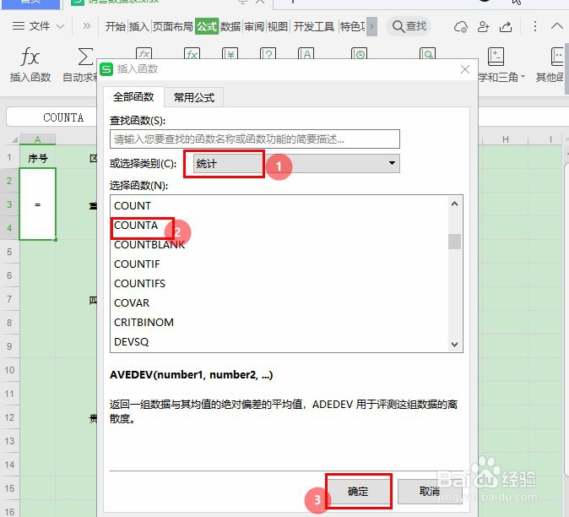The image size is (569, 517).
Task: Click the 查找 search box
Action: click(x=409, y=26)
